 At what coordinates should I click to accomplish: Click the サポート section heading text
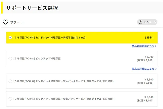16,22
